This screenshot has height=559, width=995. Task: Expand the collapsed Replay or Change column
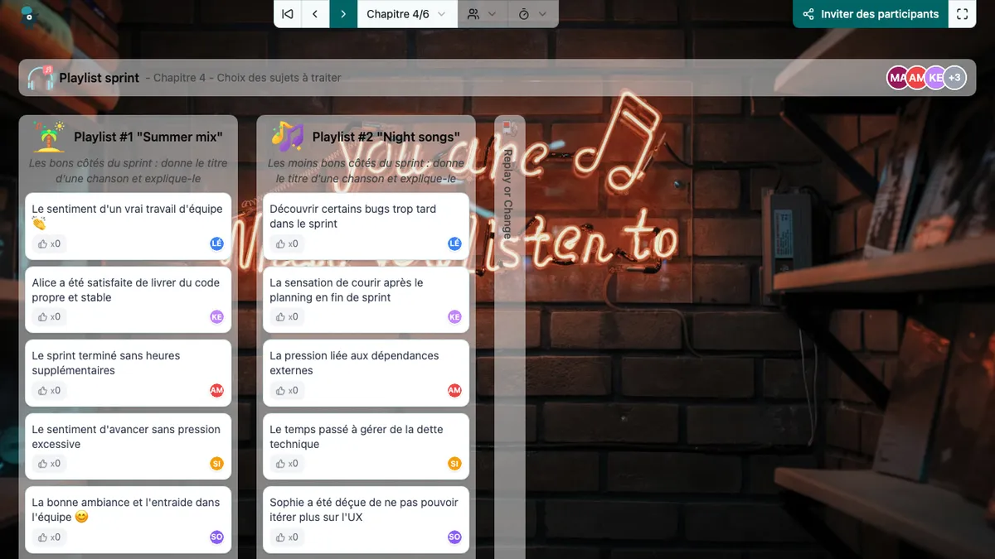pos(509,182)
